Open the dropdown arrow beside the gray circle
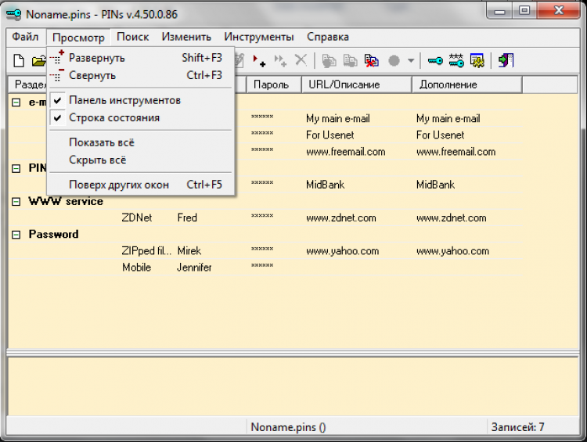Screen dimensions: 587x442 coord(411,61)
